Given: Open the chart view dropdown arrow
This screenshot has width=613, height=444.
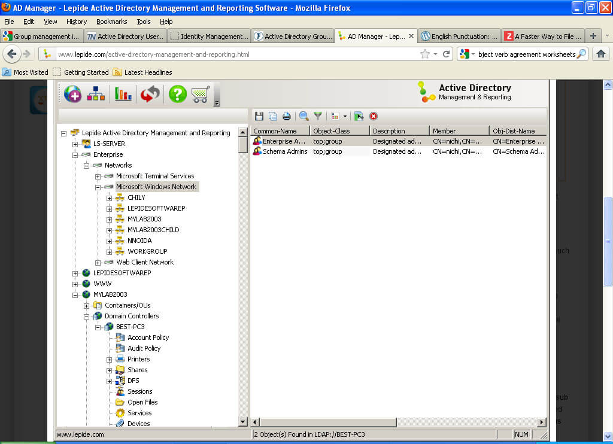Looking at the screenshot, I should 345,116.
